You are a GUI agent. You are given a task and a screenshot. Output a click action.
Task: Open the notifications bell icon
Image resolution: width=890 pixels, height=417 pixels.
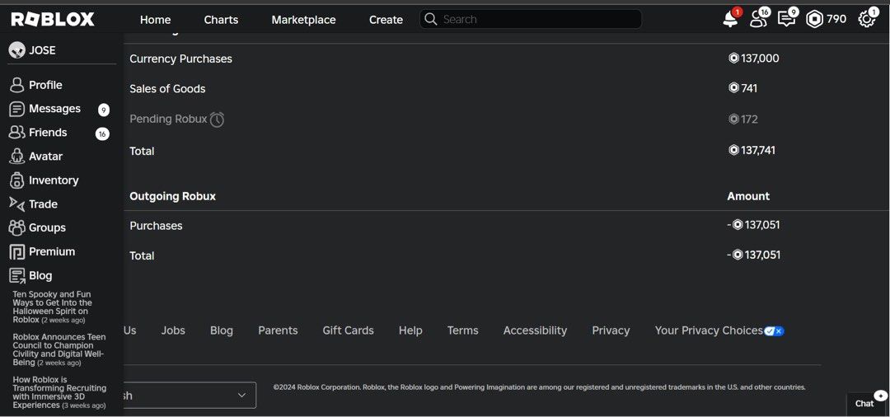[730, 19]
